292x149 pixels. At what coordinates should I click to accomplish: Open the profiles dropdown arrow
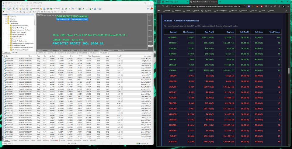coord(11,9)
